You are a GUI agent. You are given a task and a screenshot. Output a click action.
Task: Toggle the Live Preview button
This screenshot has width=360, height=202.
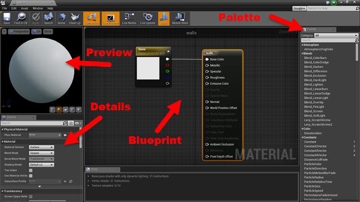pyautogui.click(x=110, y=18)
